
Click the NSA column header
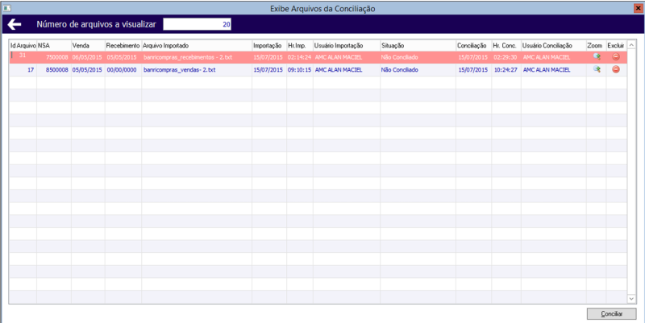tap(54, 45)
